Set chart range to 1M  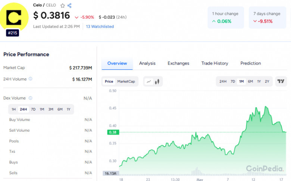click(x=241, y=81)
